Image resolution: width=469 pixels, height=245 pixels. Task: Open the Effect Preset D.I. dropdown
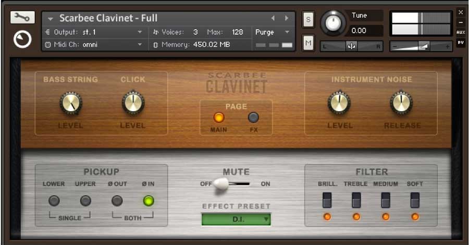pyautogui.click(x=236, y=220)
